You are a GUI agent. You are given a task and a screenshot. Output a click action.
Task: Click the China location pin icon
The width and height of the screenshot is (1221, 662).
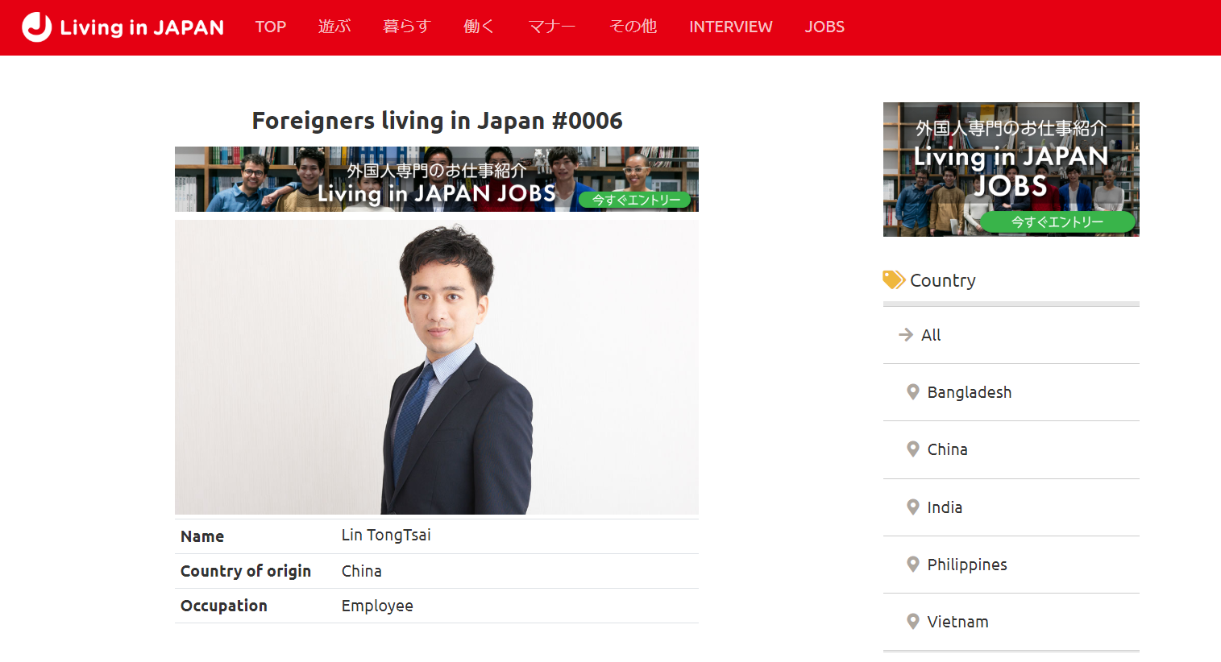[x=913, y=449]
